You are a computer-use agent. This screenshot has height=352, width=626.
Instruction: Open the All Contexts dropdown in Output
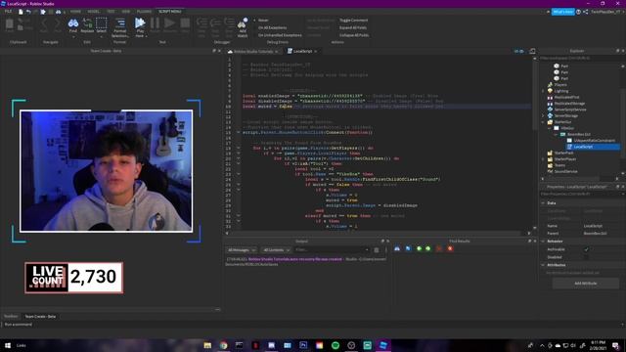tap(276, 250)
